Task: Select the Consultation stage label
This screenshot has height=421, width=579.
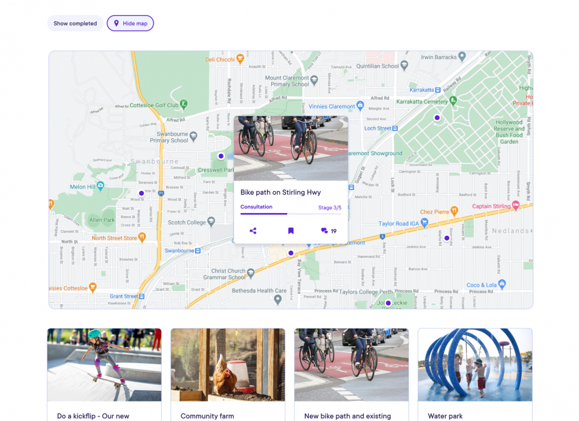Action: click(x=256, y=207)
